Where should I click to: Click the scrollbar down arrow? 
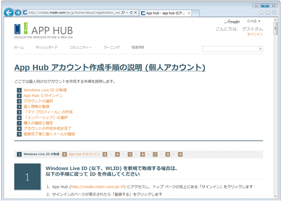point(275,196)
